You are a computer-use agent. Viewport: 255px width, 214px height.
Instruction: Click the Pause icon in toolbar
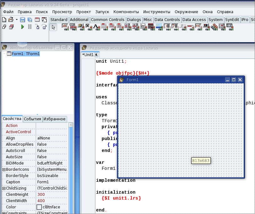tap(30, 27)
